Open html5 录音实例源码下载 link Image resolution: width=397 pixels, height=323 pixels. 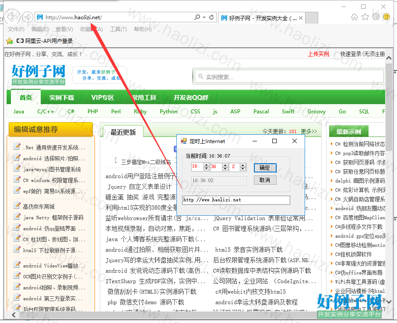(x=249, y=249)
